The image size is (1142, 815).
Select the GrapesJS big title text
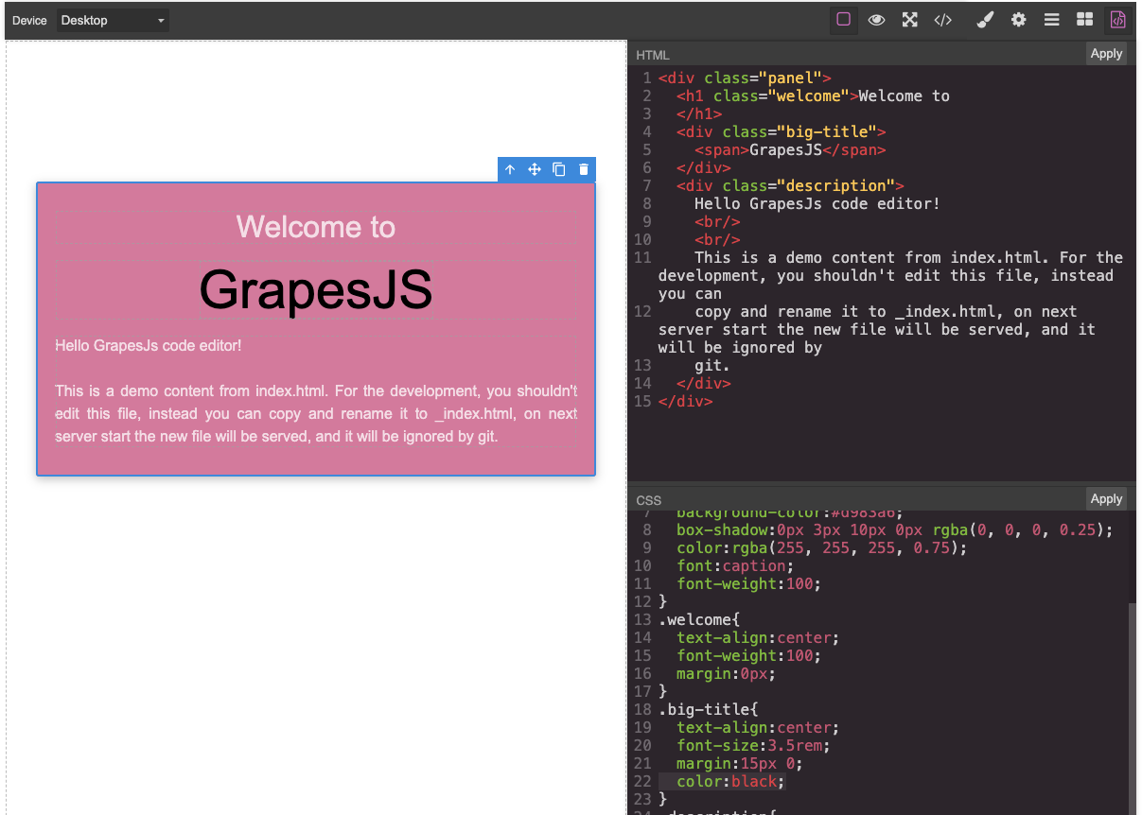point(316,289)
